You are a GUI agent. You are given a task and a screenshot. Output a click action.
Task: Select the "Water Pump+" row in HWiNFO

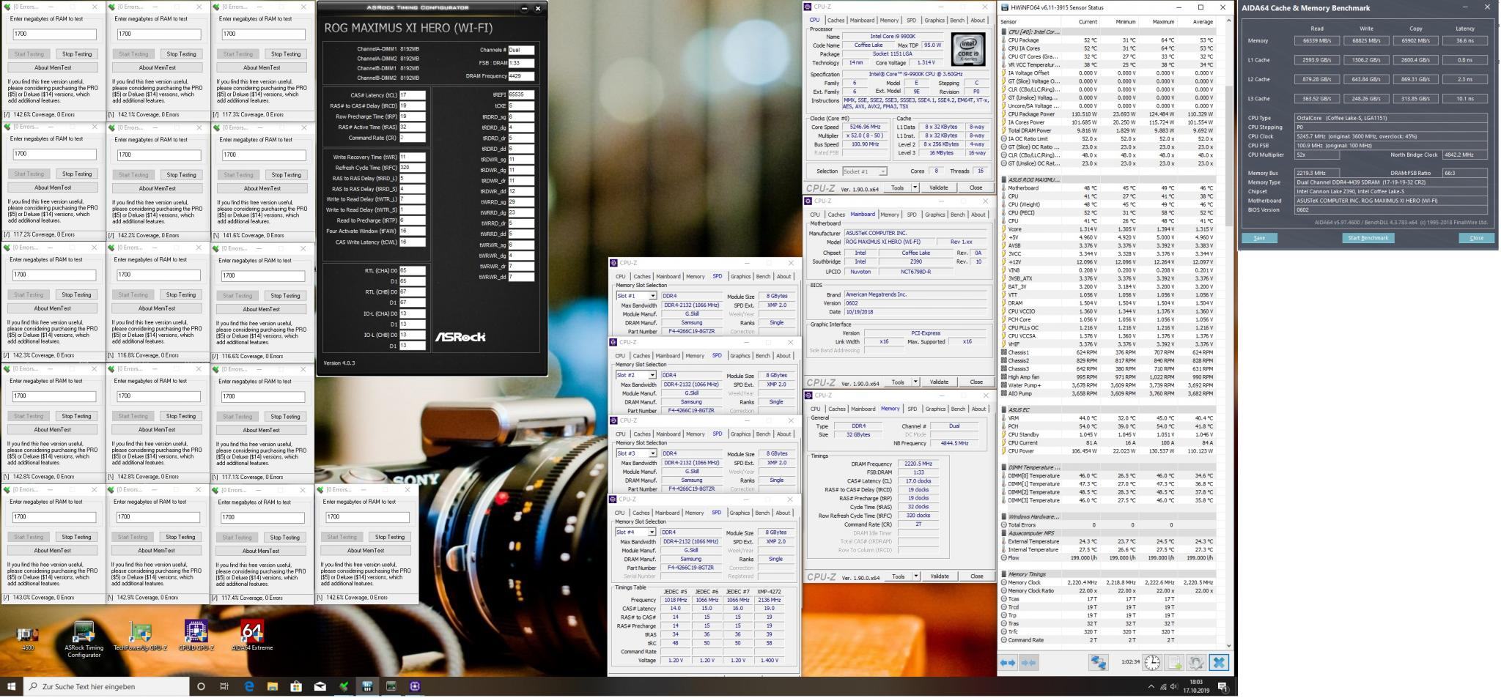(x=1107, y=385)
